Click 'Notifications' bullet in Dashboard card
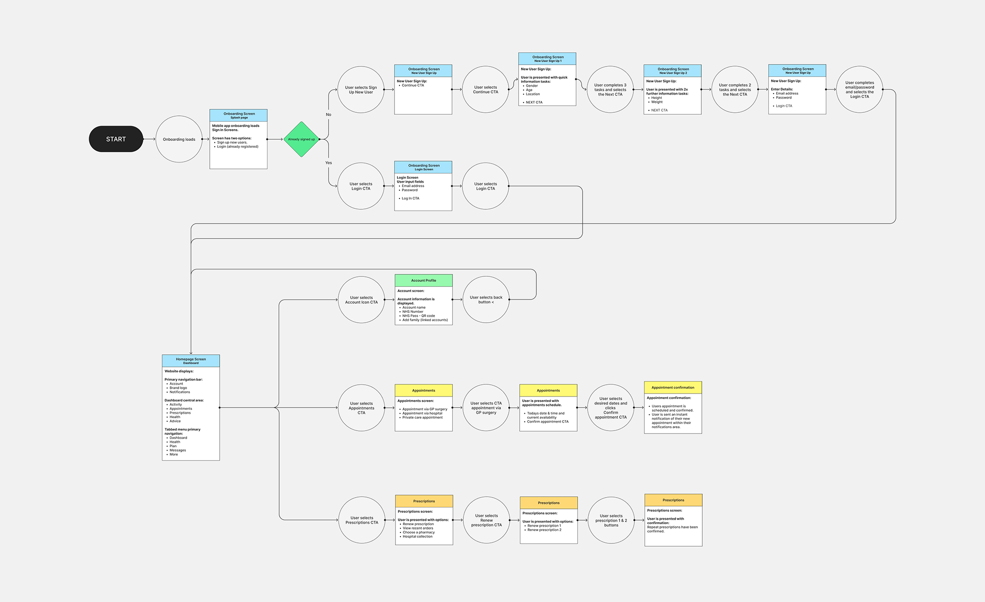This screenshot has height=602, width=985. pos(180,392)
